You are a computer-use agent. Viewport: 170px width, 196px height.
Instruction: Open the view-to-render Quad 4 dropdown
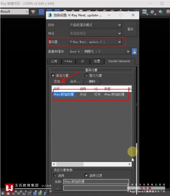(x=99, y=51)
